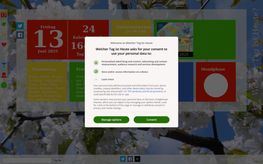Share via the Twitter icon next to the date tile
Viewport: 263px width, 164px height.
(x=20, y=26)
